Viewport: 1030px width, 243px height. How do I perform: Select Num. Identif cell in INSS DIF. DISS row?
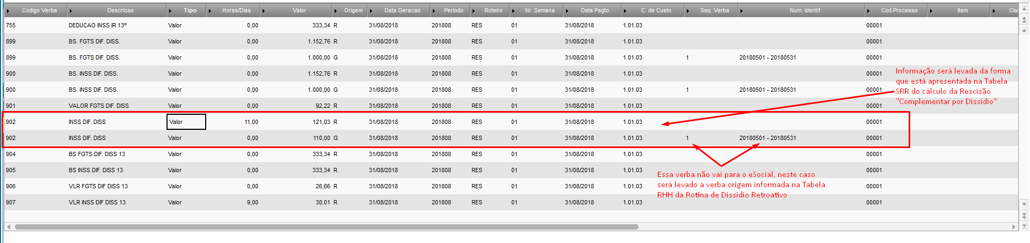tap(767, 138)
